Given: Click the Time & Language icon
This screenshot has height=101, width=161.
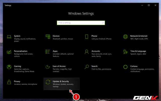Looking at the screenshot, I should tap(125, 52).
